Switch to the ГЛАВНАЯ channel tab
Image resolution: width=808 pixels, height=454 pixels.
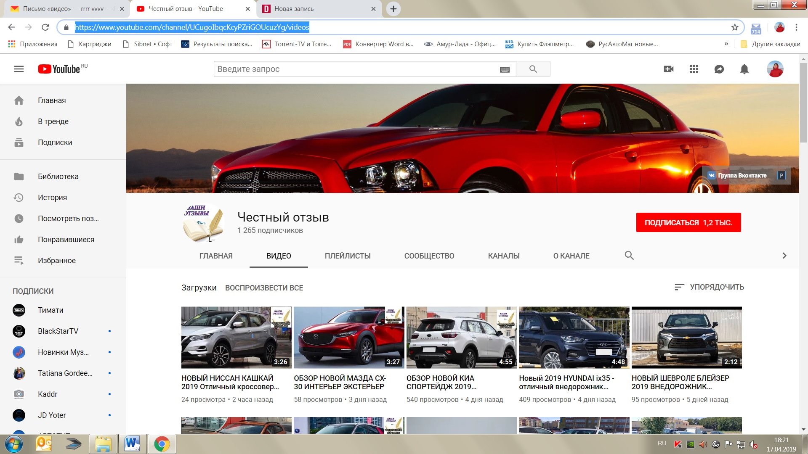point(216,256)
